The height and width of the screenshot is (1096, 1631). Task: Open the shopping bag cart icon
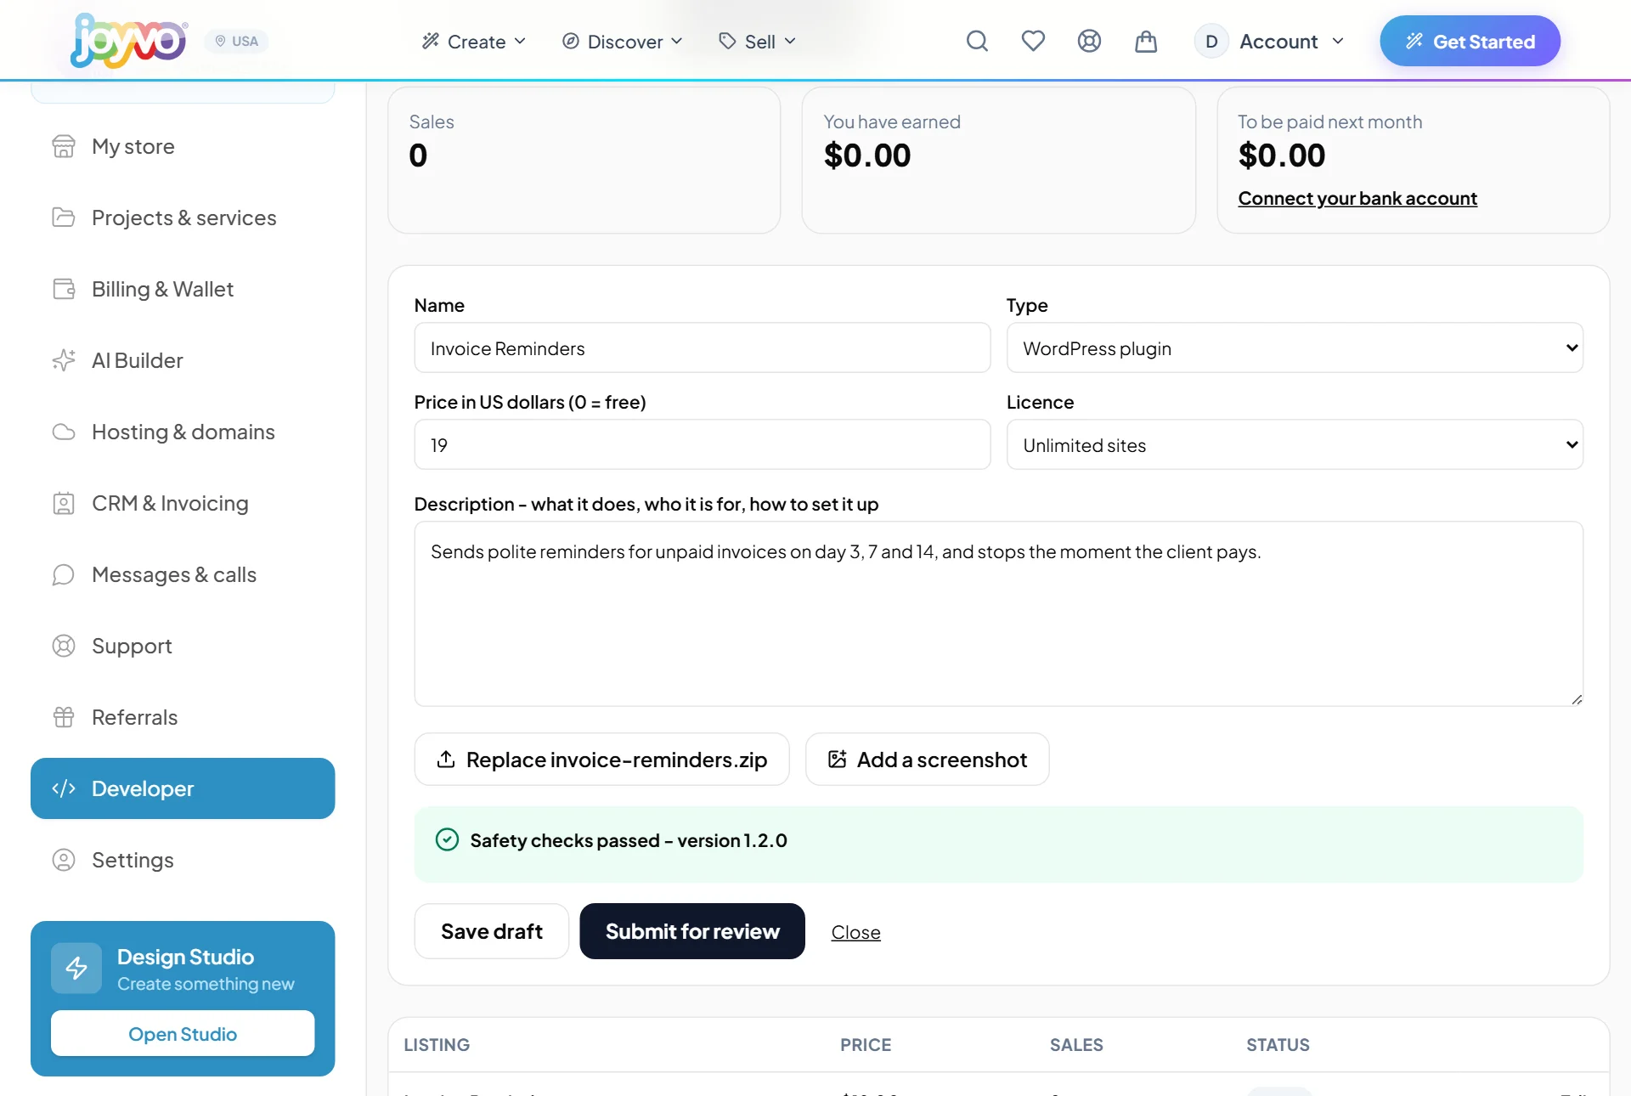(1146, 41)
